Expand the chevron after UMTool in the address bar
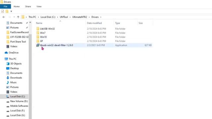Viewport: 212px width, 119px height. coord(70,17)
